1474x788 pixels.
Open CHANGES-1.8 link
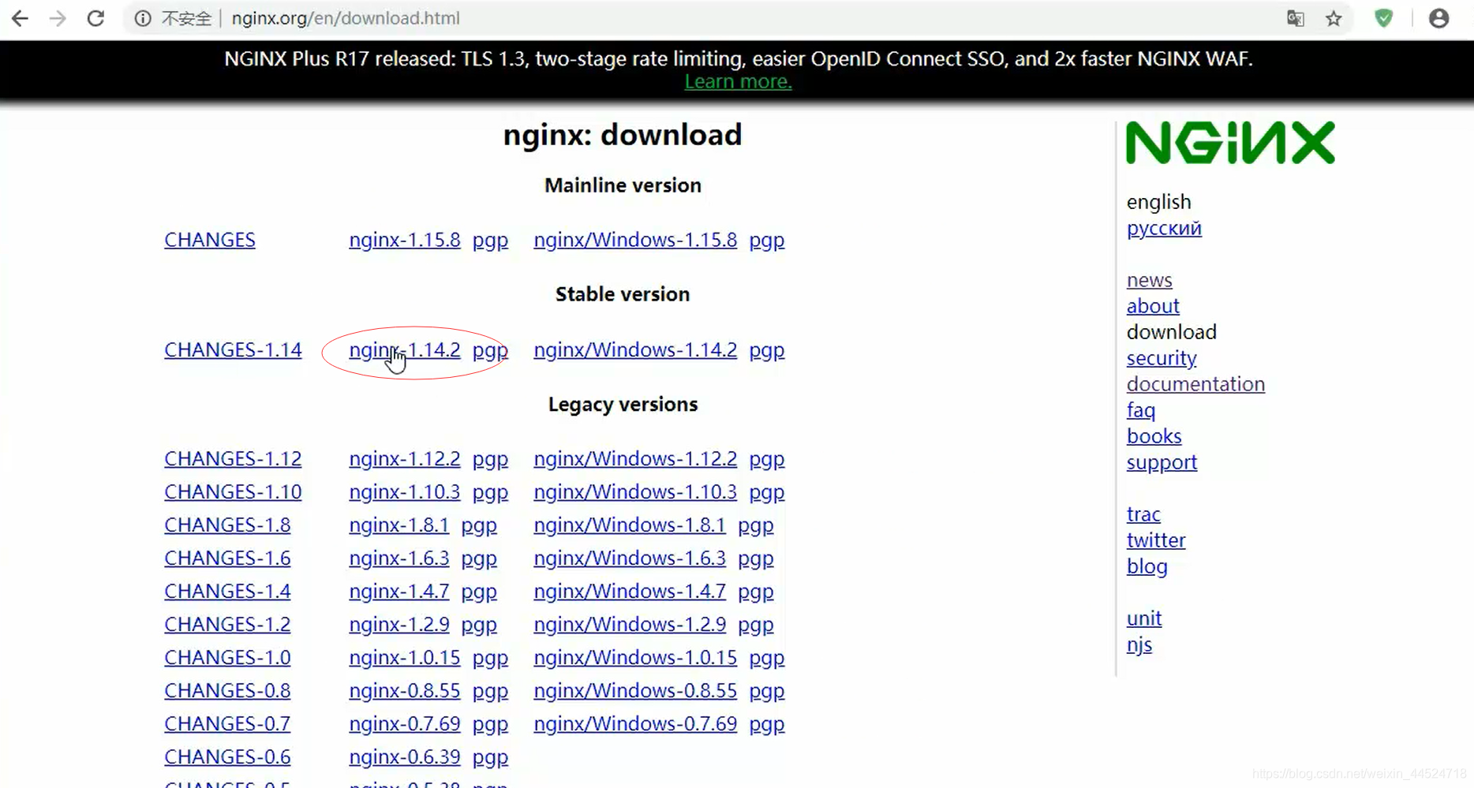(227, 525)
